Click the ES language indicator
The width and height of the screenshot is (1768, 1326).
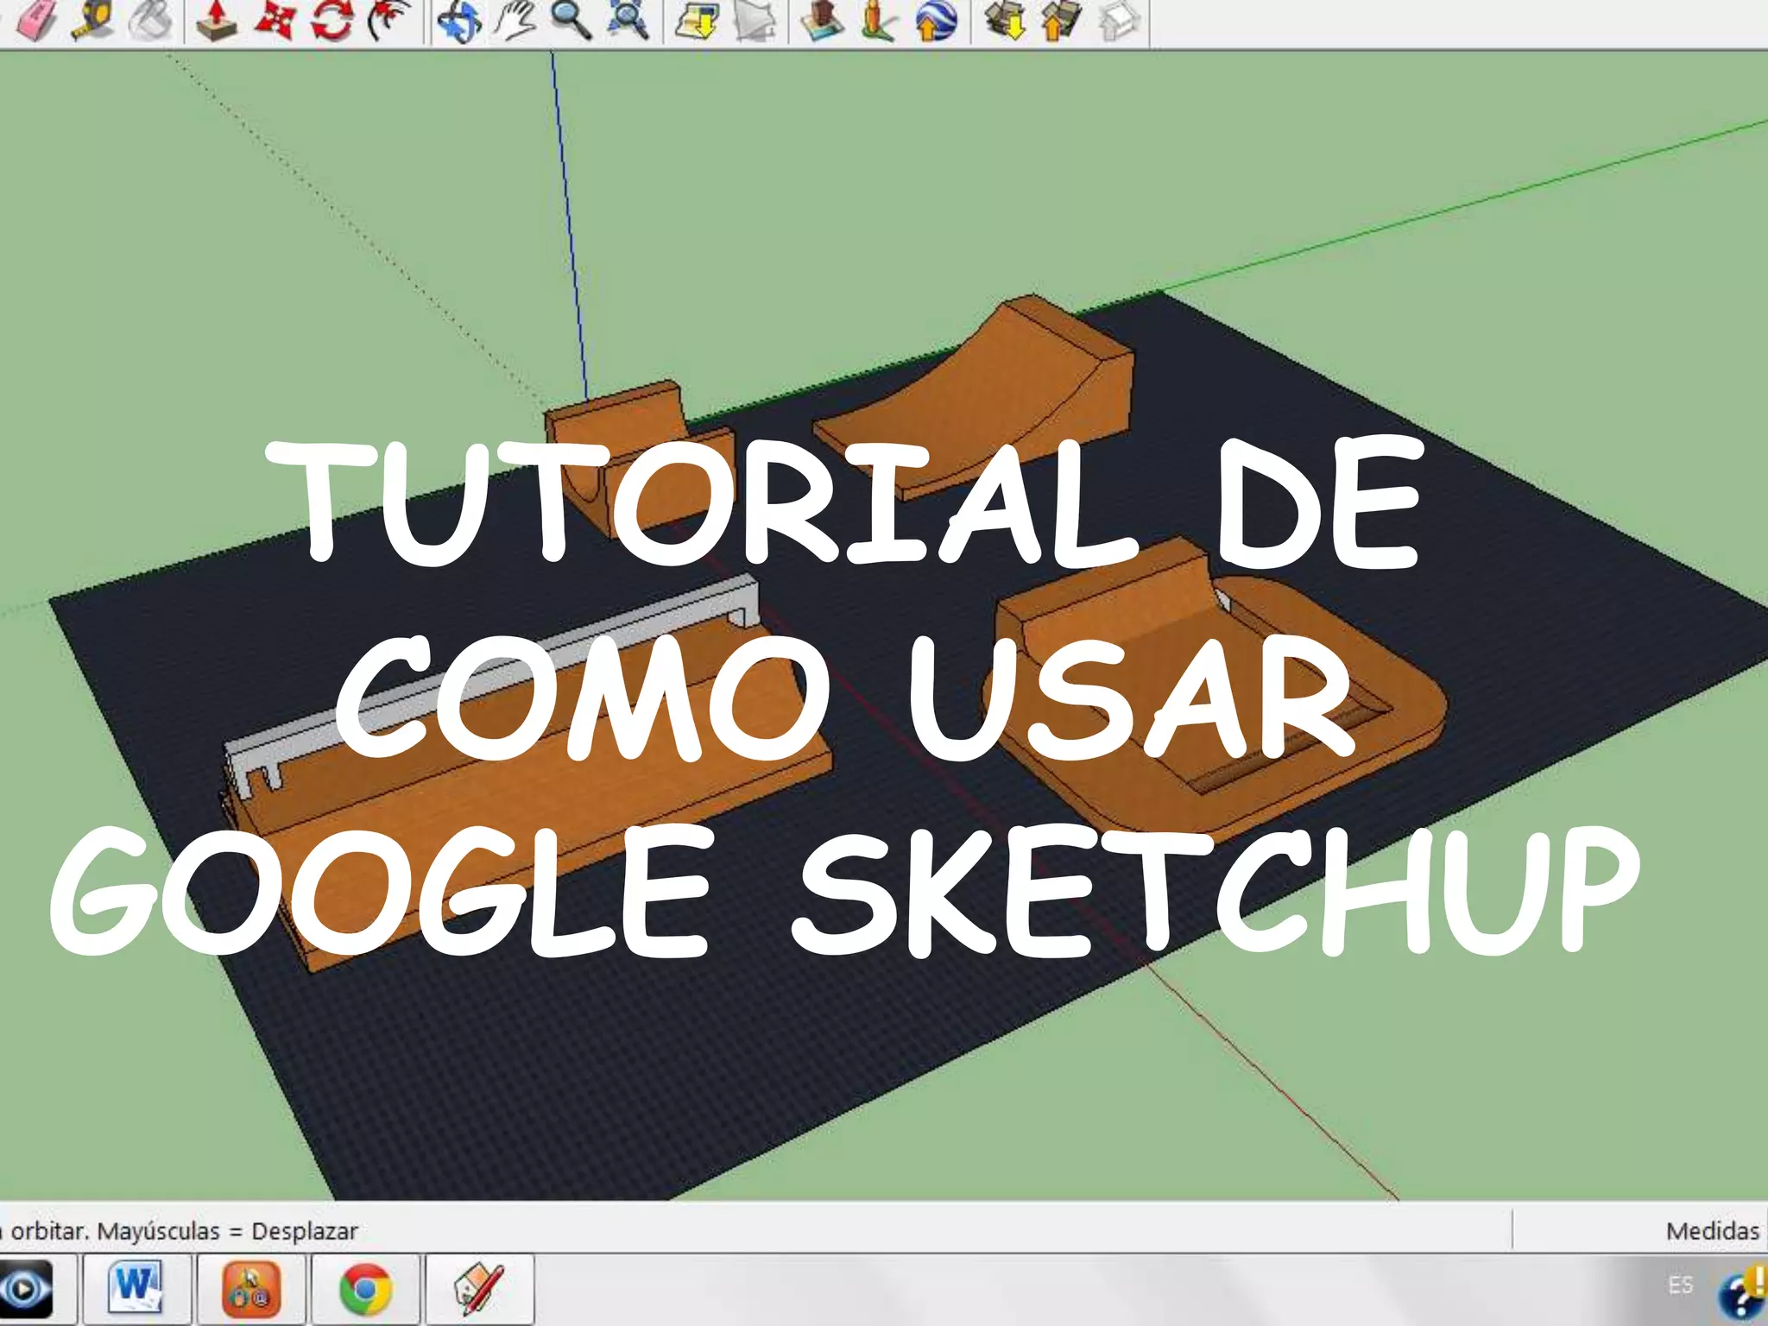(1680, 1285)
